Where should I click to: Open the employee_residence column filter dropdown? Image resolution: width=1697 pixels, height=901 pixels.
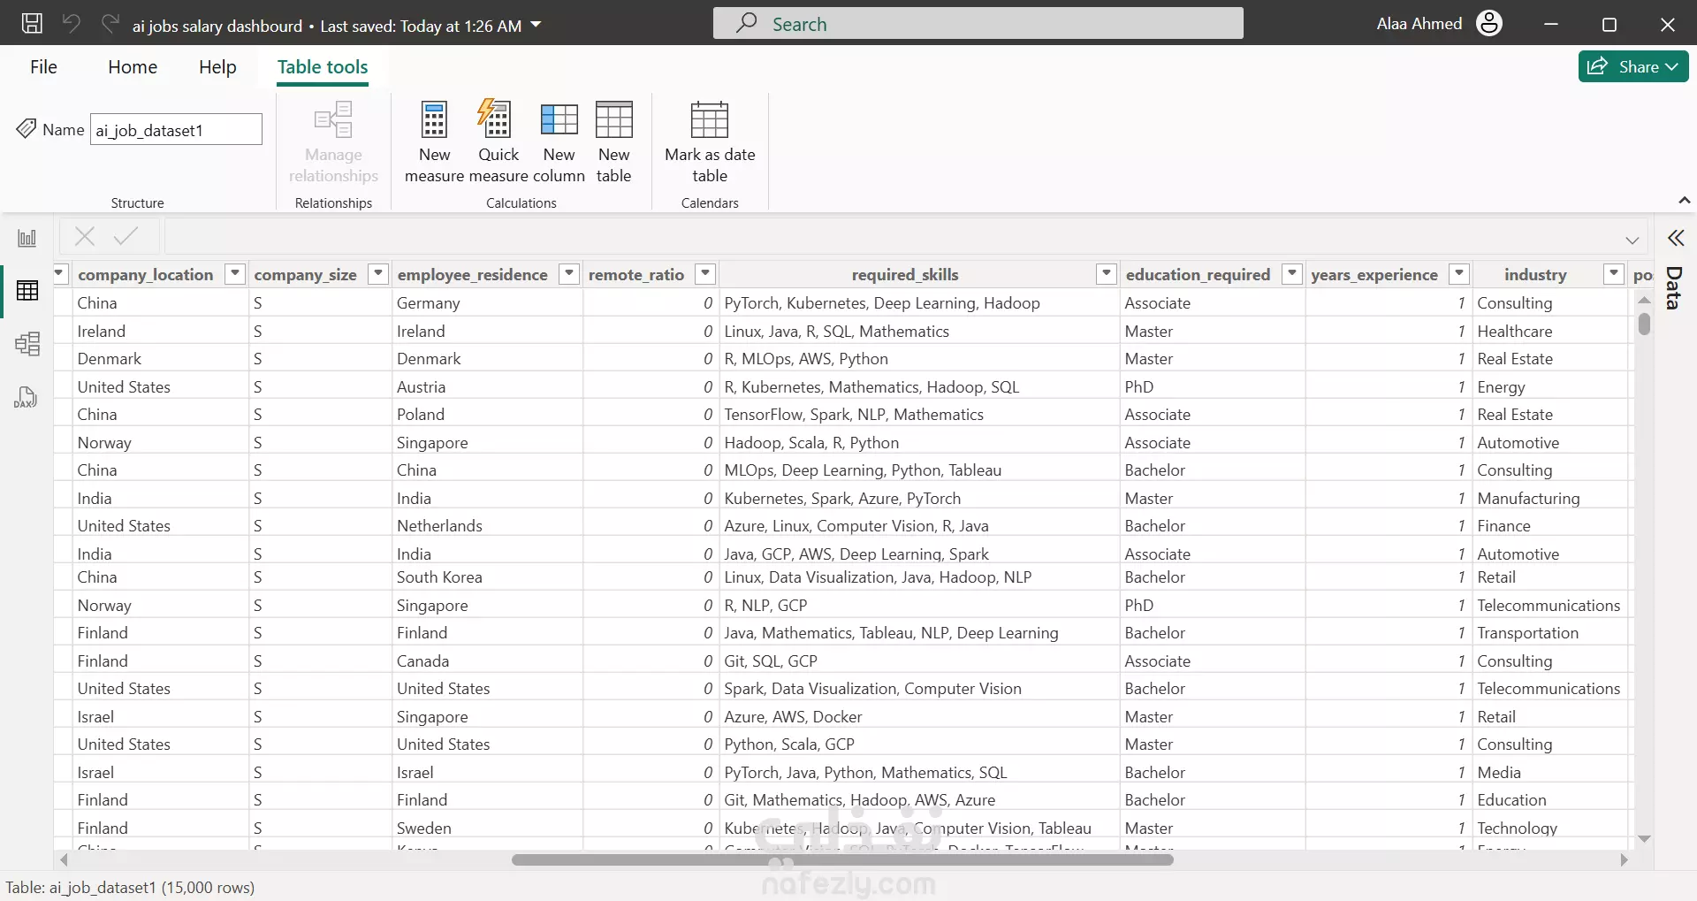570,274
